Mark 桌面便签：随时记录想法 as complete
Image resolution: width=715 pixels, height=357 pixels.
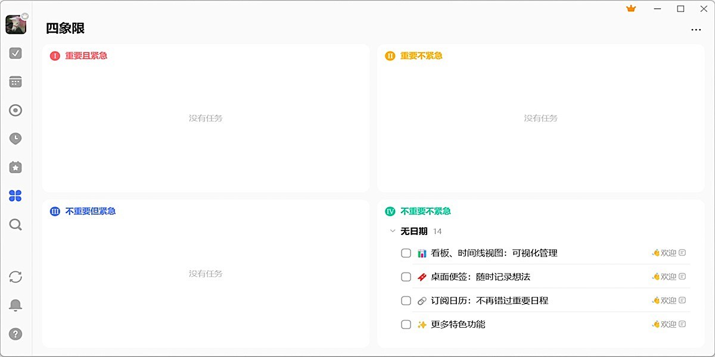tap(406, 277)
